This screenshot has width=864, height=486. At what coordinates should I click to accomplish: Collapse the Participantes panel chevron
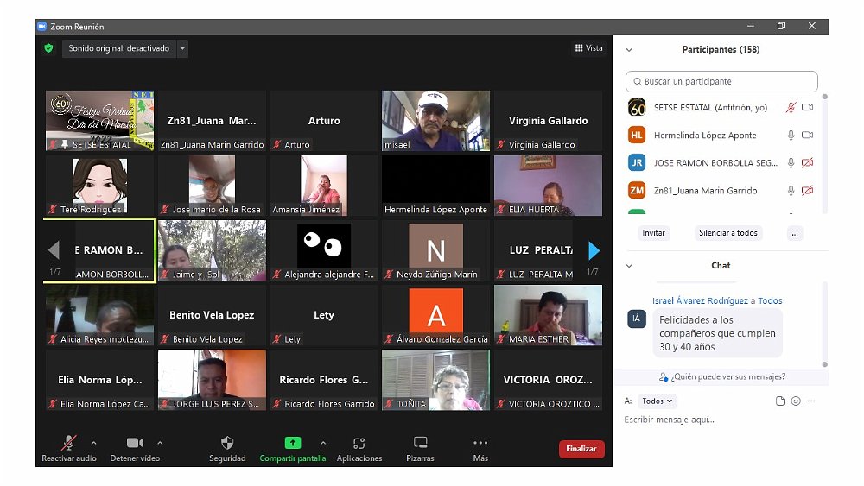point(629,50)
